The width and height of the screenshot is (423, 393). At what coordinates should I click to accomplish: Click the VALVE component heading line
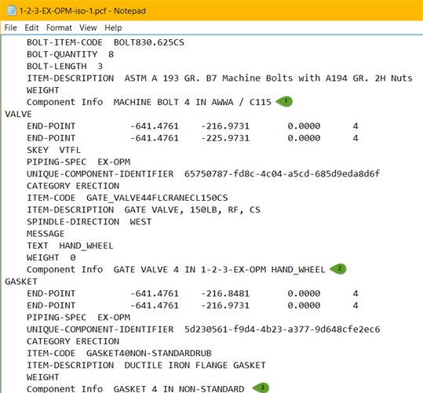[18, 114]
